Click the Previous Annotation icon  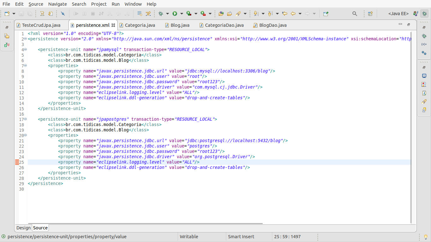[270, 14]
